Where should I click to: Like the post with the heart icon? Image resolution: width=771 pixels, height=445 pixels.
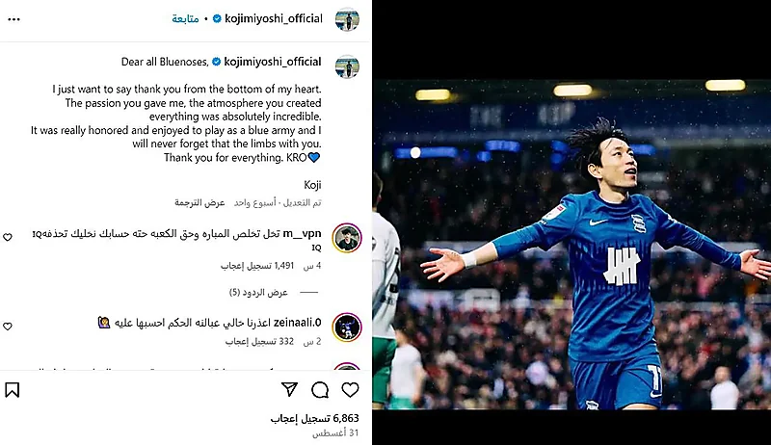coord(350,390)
